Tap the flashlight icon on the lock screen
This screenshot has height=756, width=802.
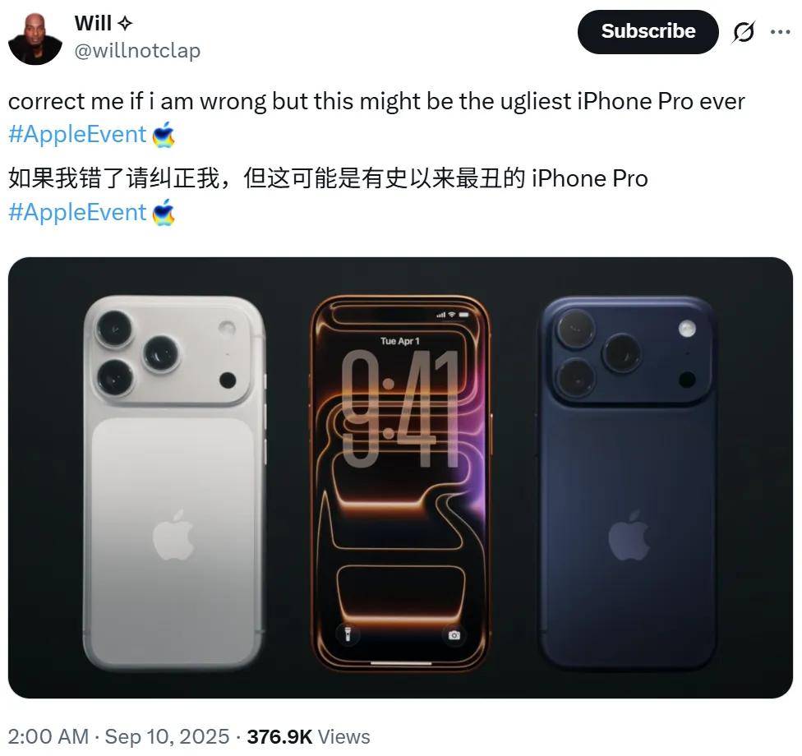coord(348,634)
